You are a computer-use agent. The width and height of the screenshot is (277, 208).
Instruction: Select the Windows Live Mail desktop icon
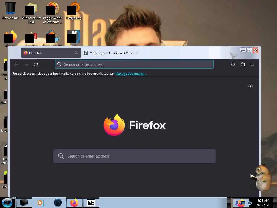(31, 13)
